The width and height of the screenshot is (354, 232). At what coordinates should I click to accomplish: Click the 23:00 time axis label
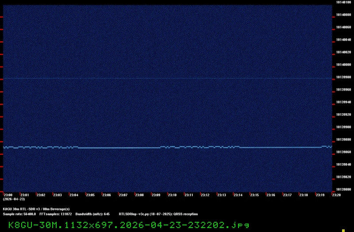pos(8,195)
